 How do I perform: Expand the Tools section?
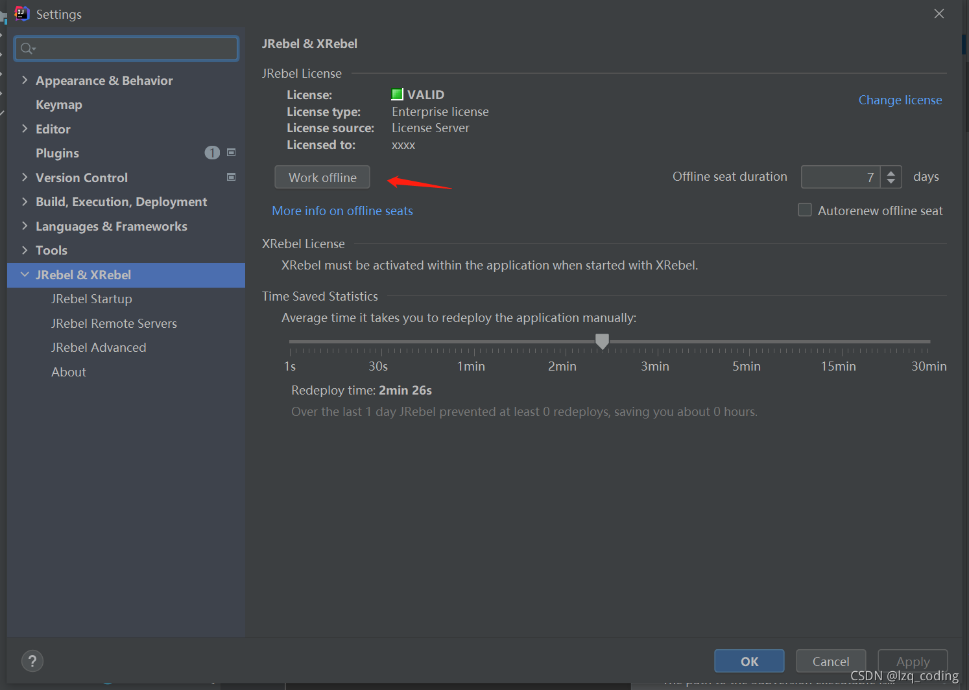tap(25, 250)
